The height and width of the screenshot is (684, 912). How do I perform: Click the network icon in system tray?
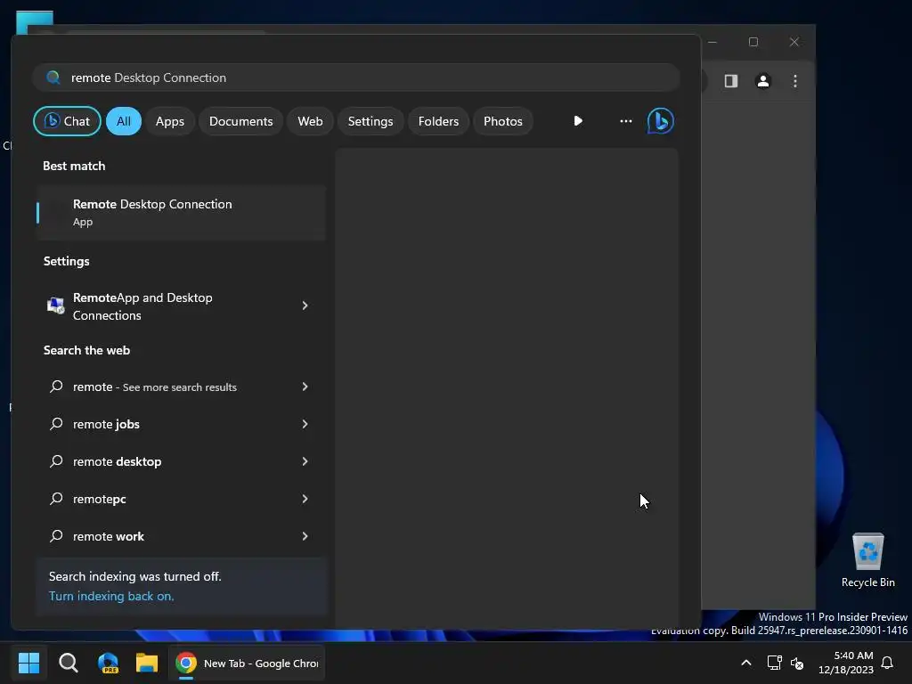(774, 663)
